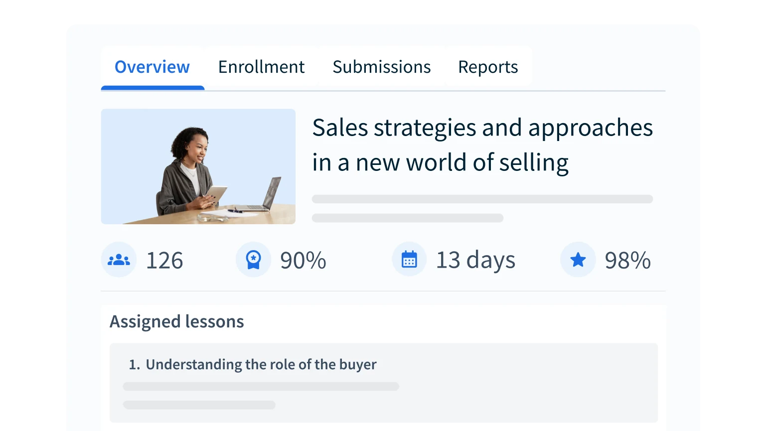Click the 'Assigned lessons' heading
The image size is (766, 431).
(176, 322)
